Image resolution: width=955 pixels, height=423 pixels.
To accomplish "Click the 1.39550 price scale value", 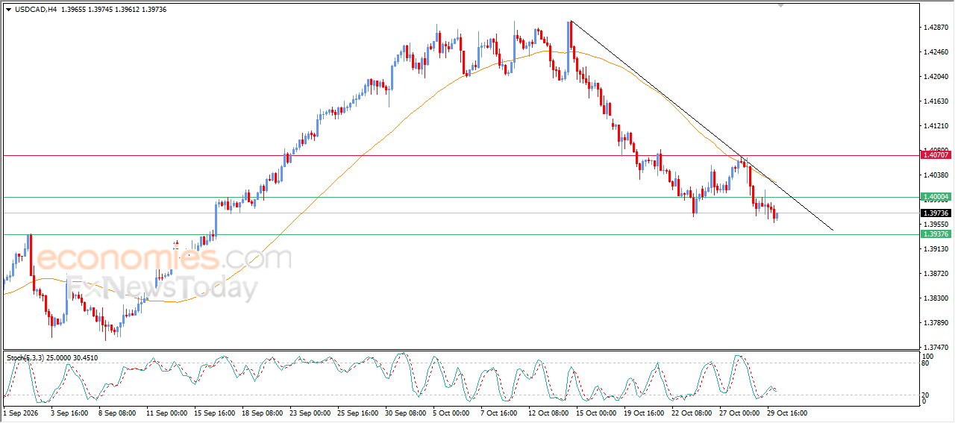I will (936, 225).
